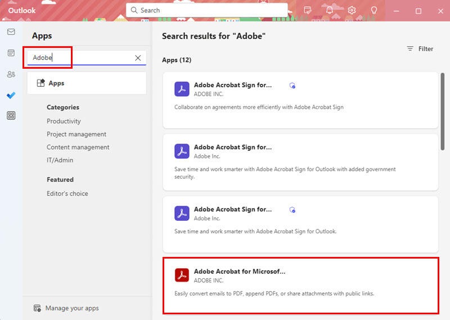Click the ADOBE INC. publisher under Acrobat for Microsoft
The image size is (450, 320).
[209, 281]
